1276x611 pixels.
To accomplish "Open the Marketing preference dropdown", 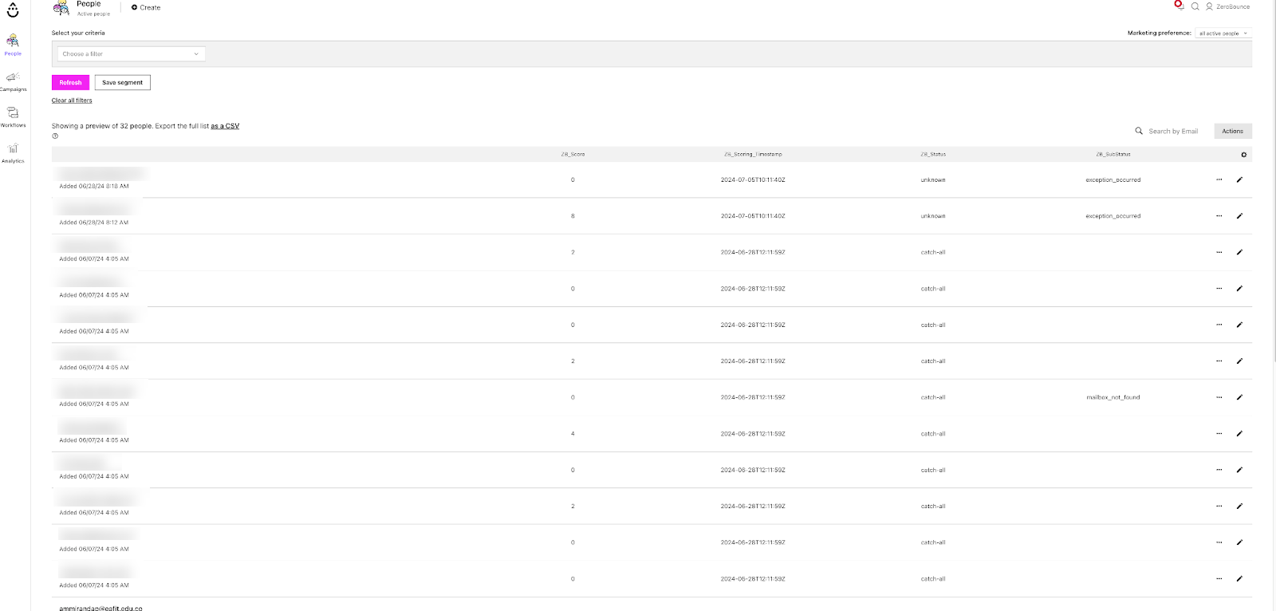I will click(x=1223, y=34).
